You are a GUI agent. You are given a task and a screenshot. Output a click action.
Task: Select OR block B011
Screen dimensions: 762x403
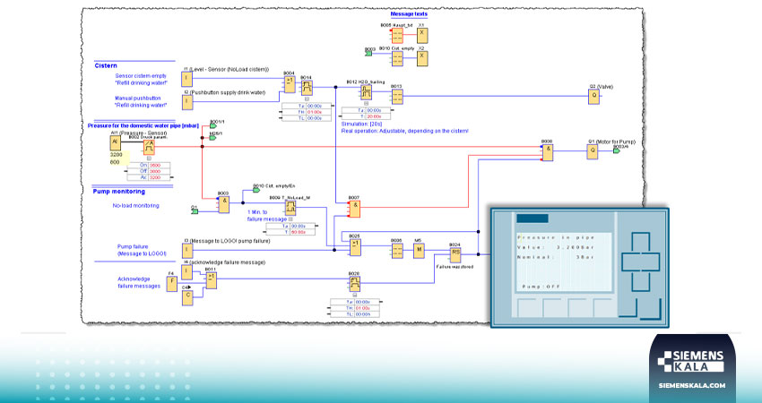pos(211,280)
